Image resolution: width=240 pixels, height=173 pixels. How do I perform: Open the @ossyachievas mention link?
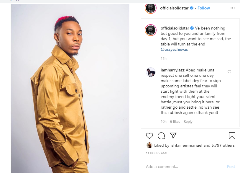click(174, 50)
